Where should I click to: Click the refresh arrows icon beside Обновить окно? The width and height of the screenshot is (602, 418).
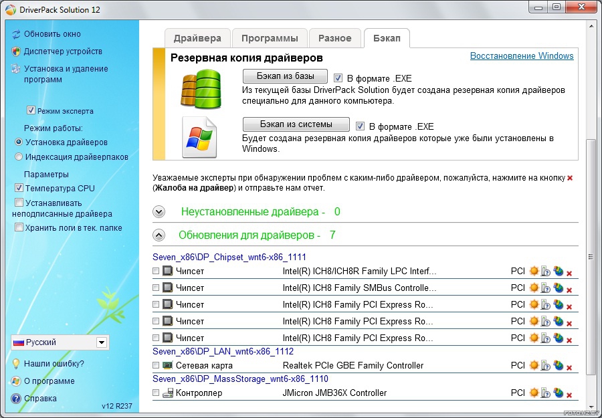16,34
